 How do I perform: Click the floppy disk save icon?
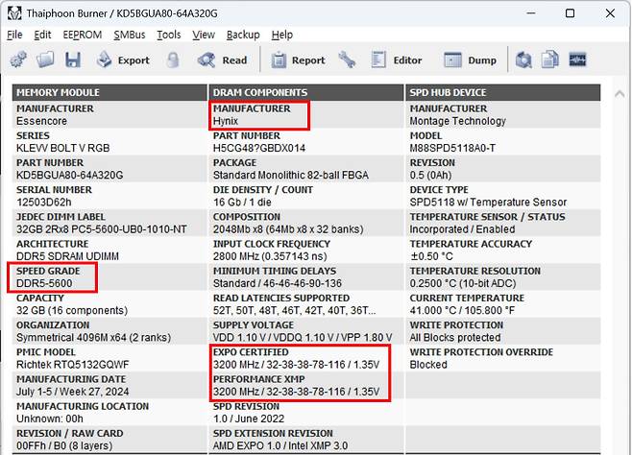72,60
